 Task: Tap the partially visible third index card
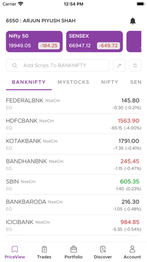(x=134, y=41)
